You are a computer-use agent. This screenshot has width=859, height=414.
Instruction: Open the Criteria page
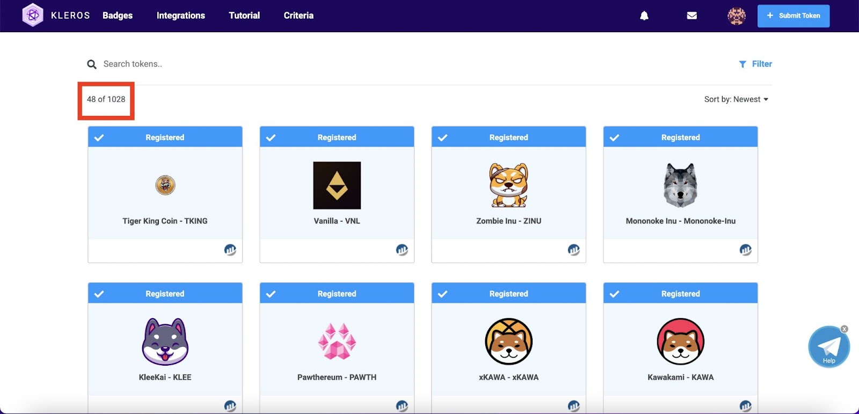tap(299, 16)
